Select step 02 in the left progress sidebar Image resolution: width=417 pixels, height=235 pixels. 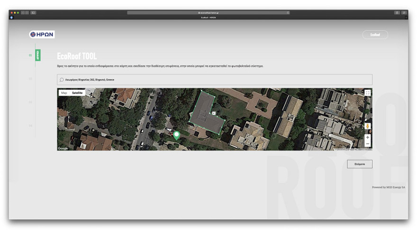30,79
